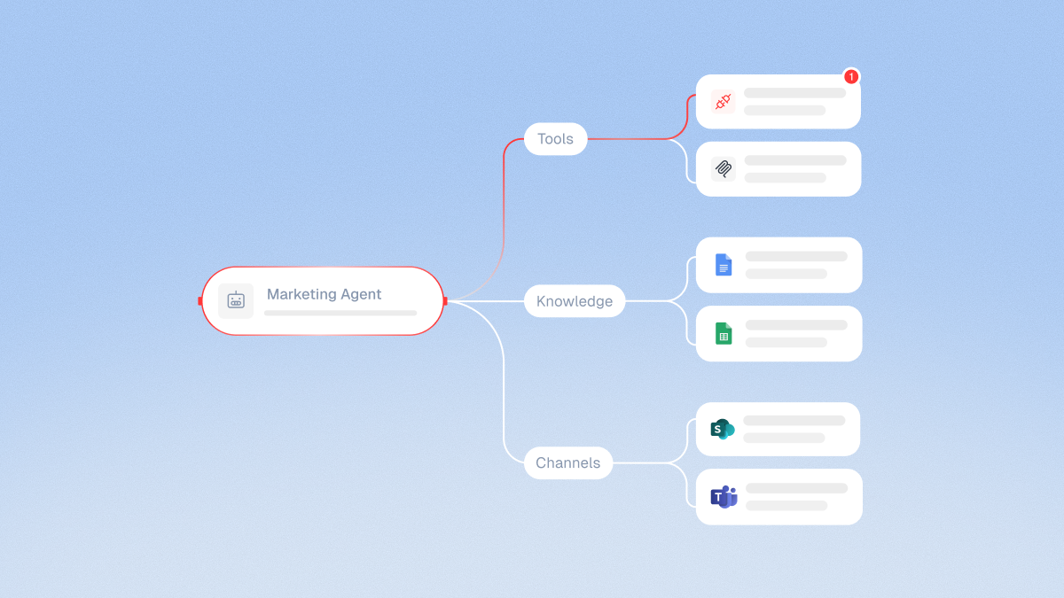The image size is (1064, 598).
Task: Select the Channels branch label
Action: [x=567, y=462]
